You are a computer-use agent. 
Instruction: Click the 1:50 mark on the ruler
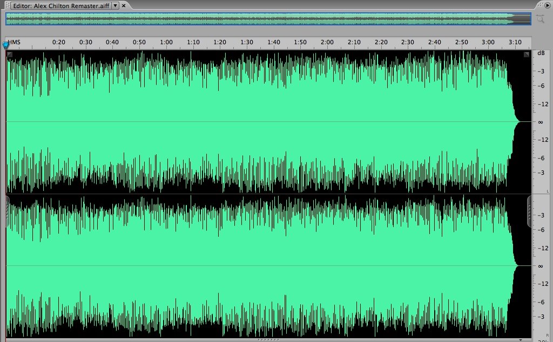tap(300, 42)
